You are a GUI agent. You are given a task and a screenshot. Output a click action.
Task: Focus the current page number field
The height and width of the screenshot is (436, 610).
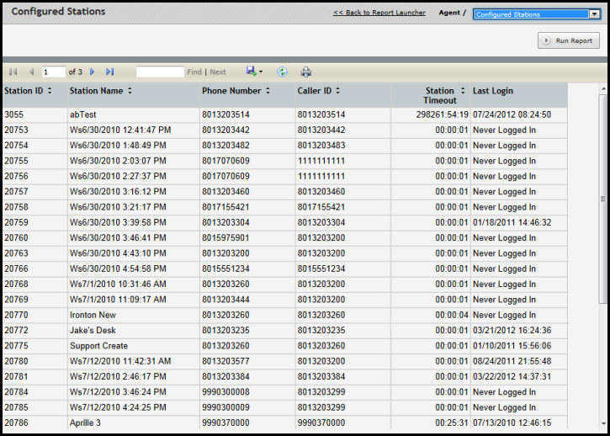tap(54, 72)
